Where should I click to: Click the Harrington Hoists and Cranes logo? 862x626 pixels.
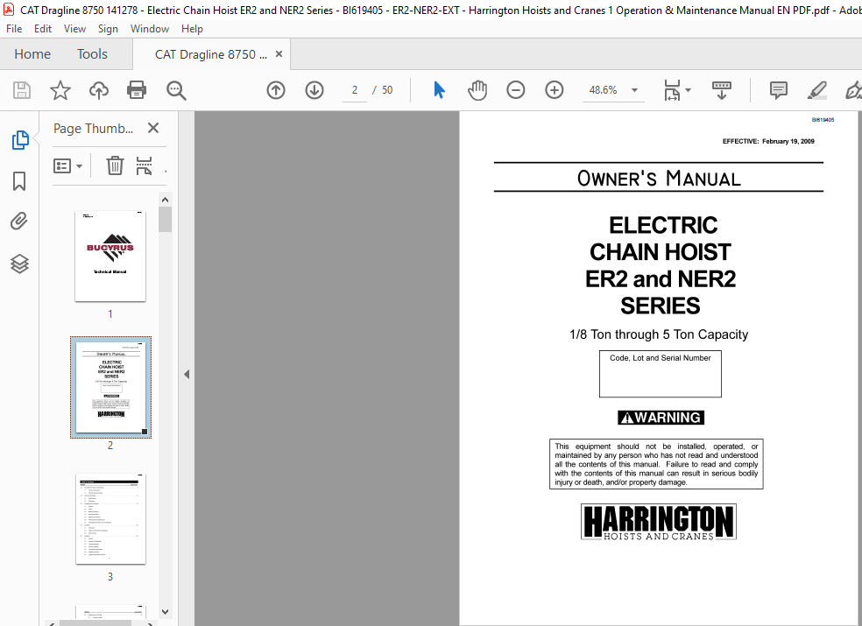click(x=659, y=522)
